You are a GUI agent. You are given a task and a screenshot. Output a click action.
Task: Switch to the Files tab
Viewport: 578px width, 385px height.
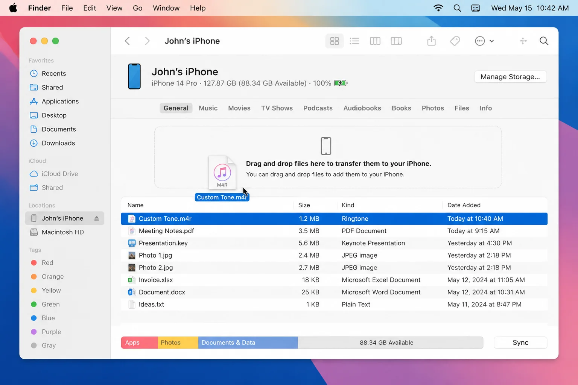coord(462,108)
